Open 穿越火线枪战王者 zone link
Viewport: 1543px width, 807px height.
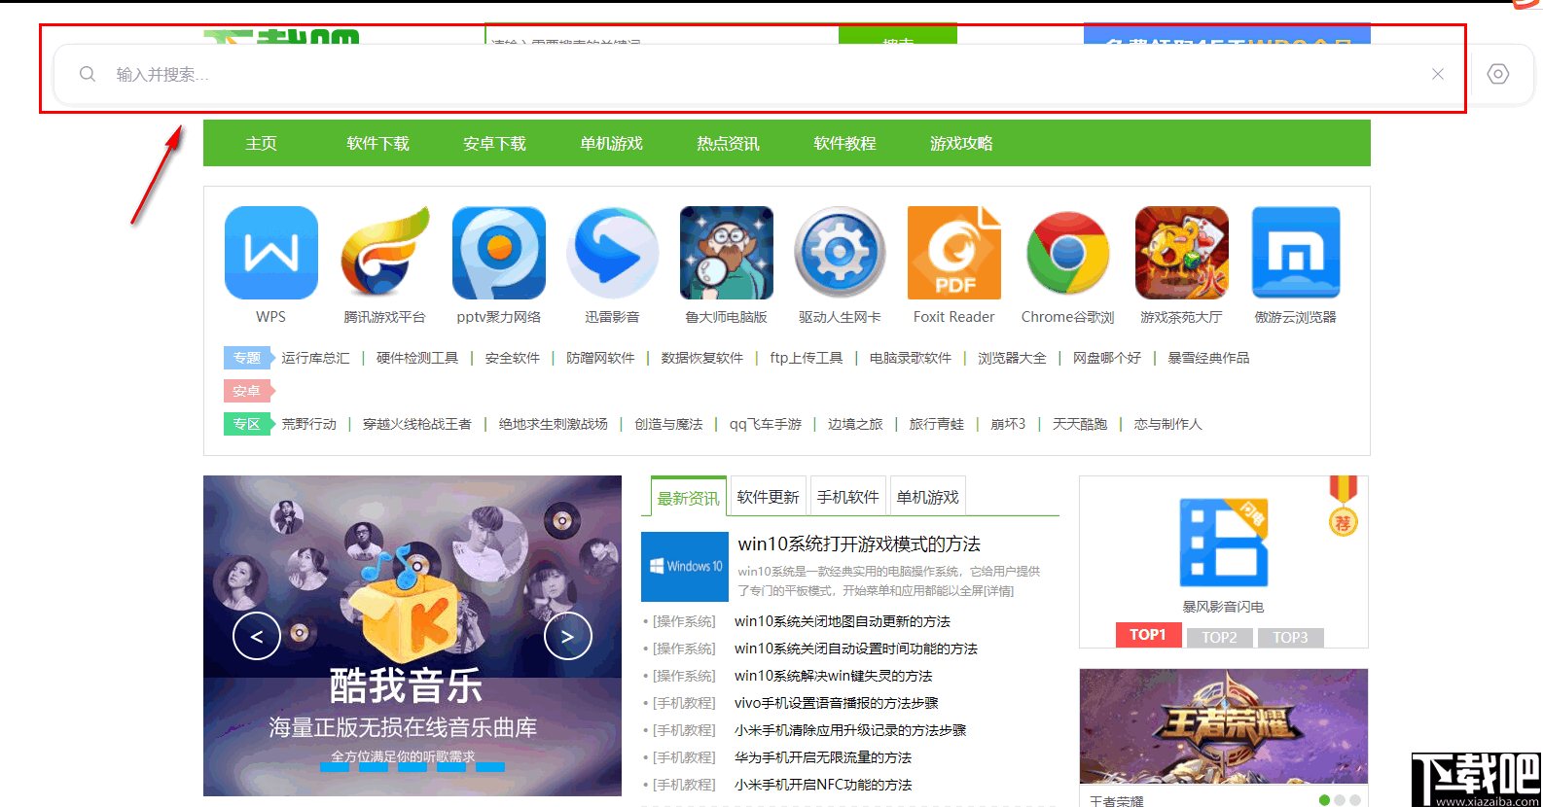417,424
